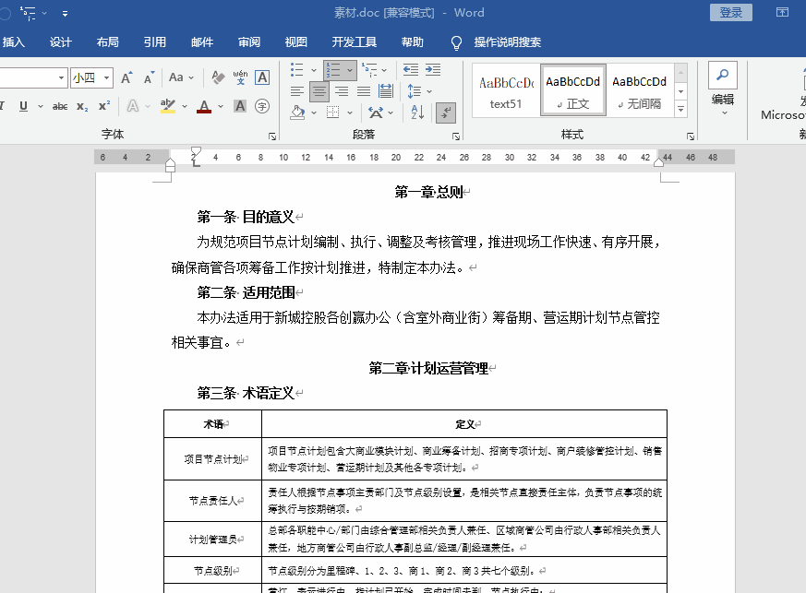Align text right icon
This screenshot has width=806, height=593.
point(342,92)
